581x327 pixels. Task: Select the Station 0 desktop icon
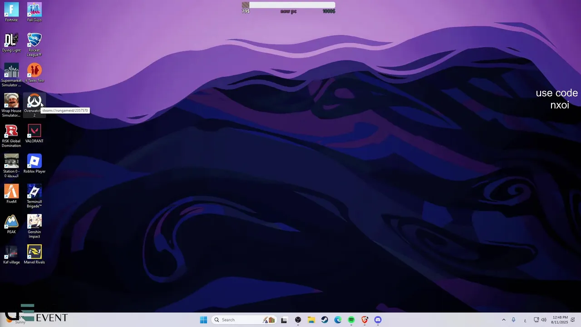11,166
